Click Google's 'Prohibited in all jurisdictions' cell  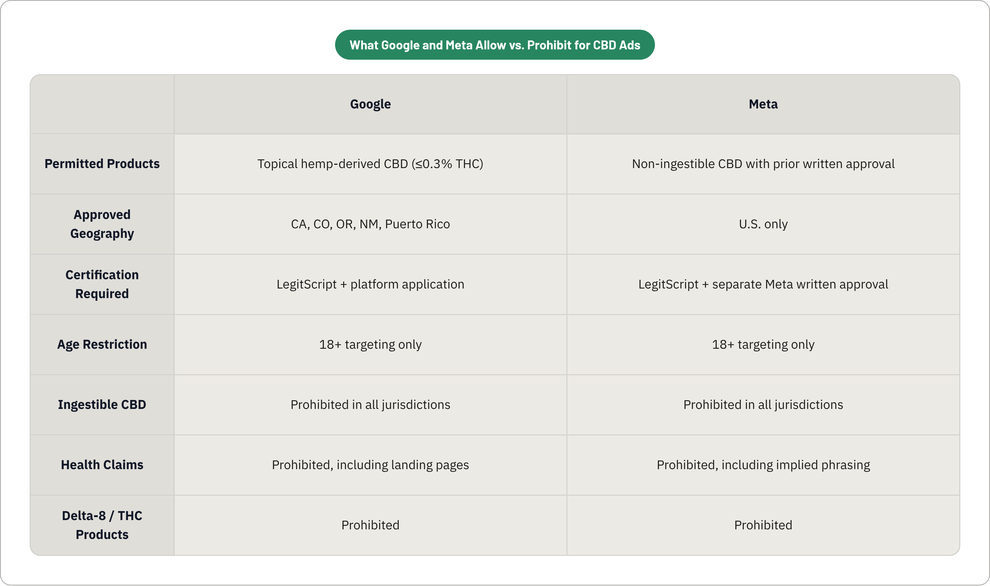(x=370, y=405)
